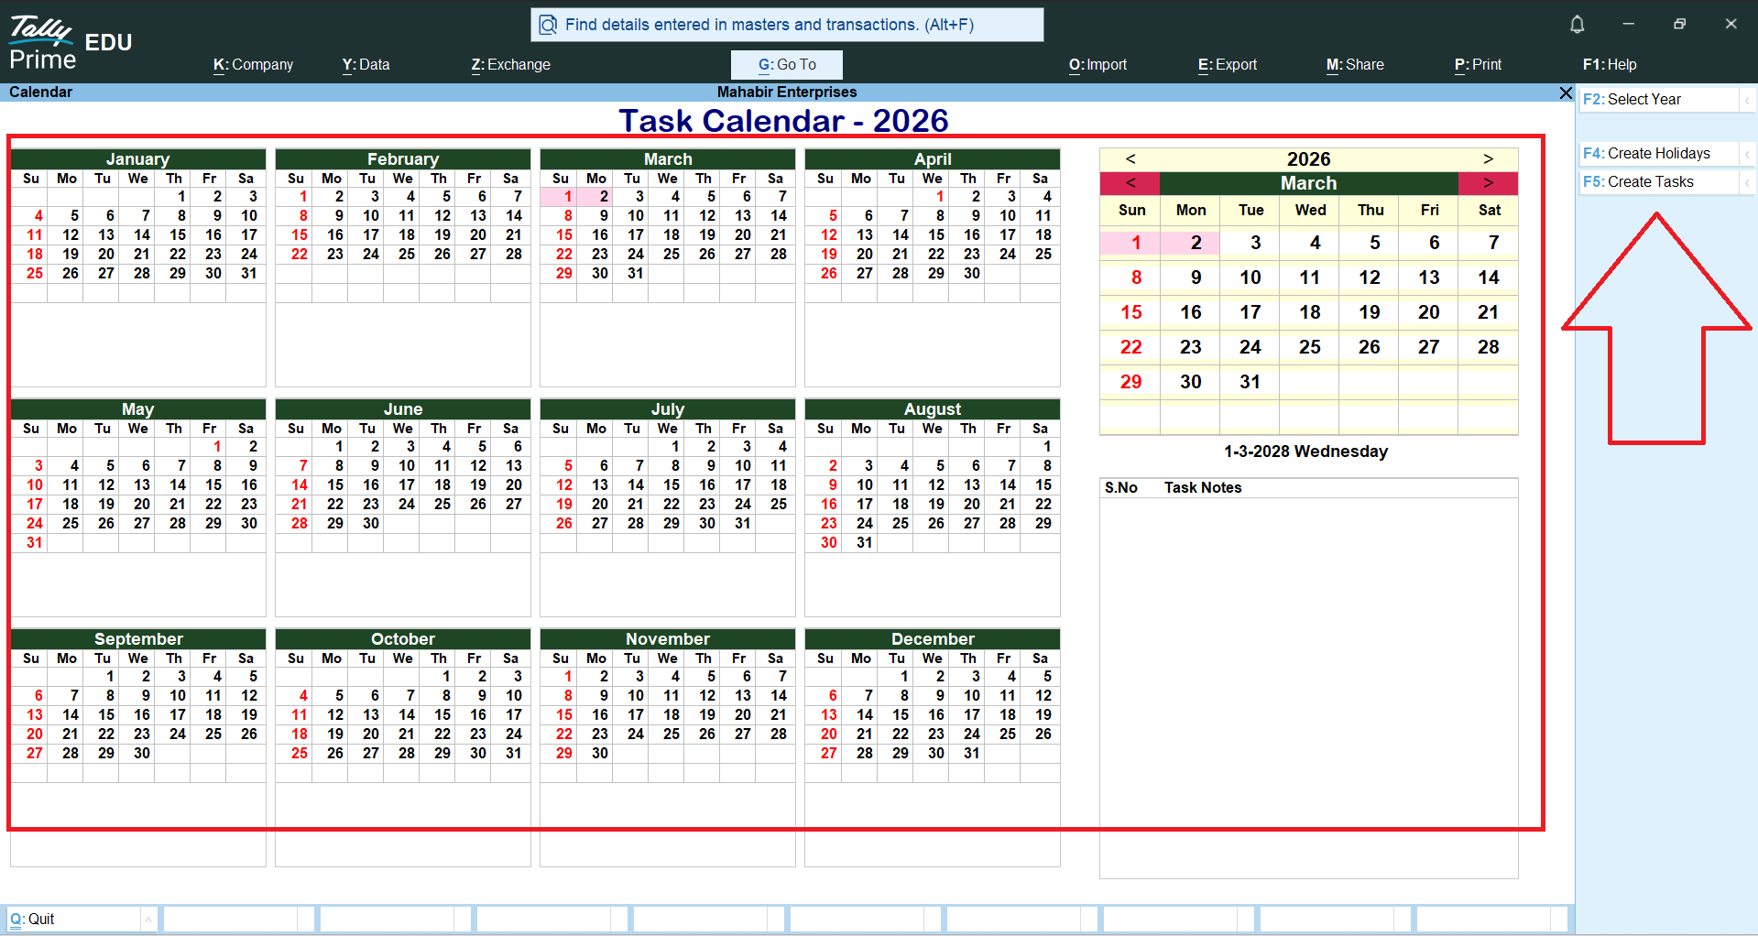Click Mahabir Enterprises company name
1758x936 pixels.
(x=787, y=93)
